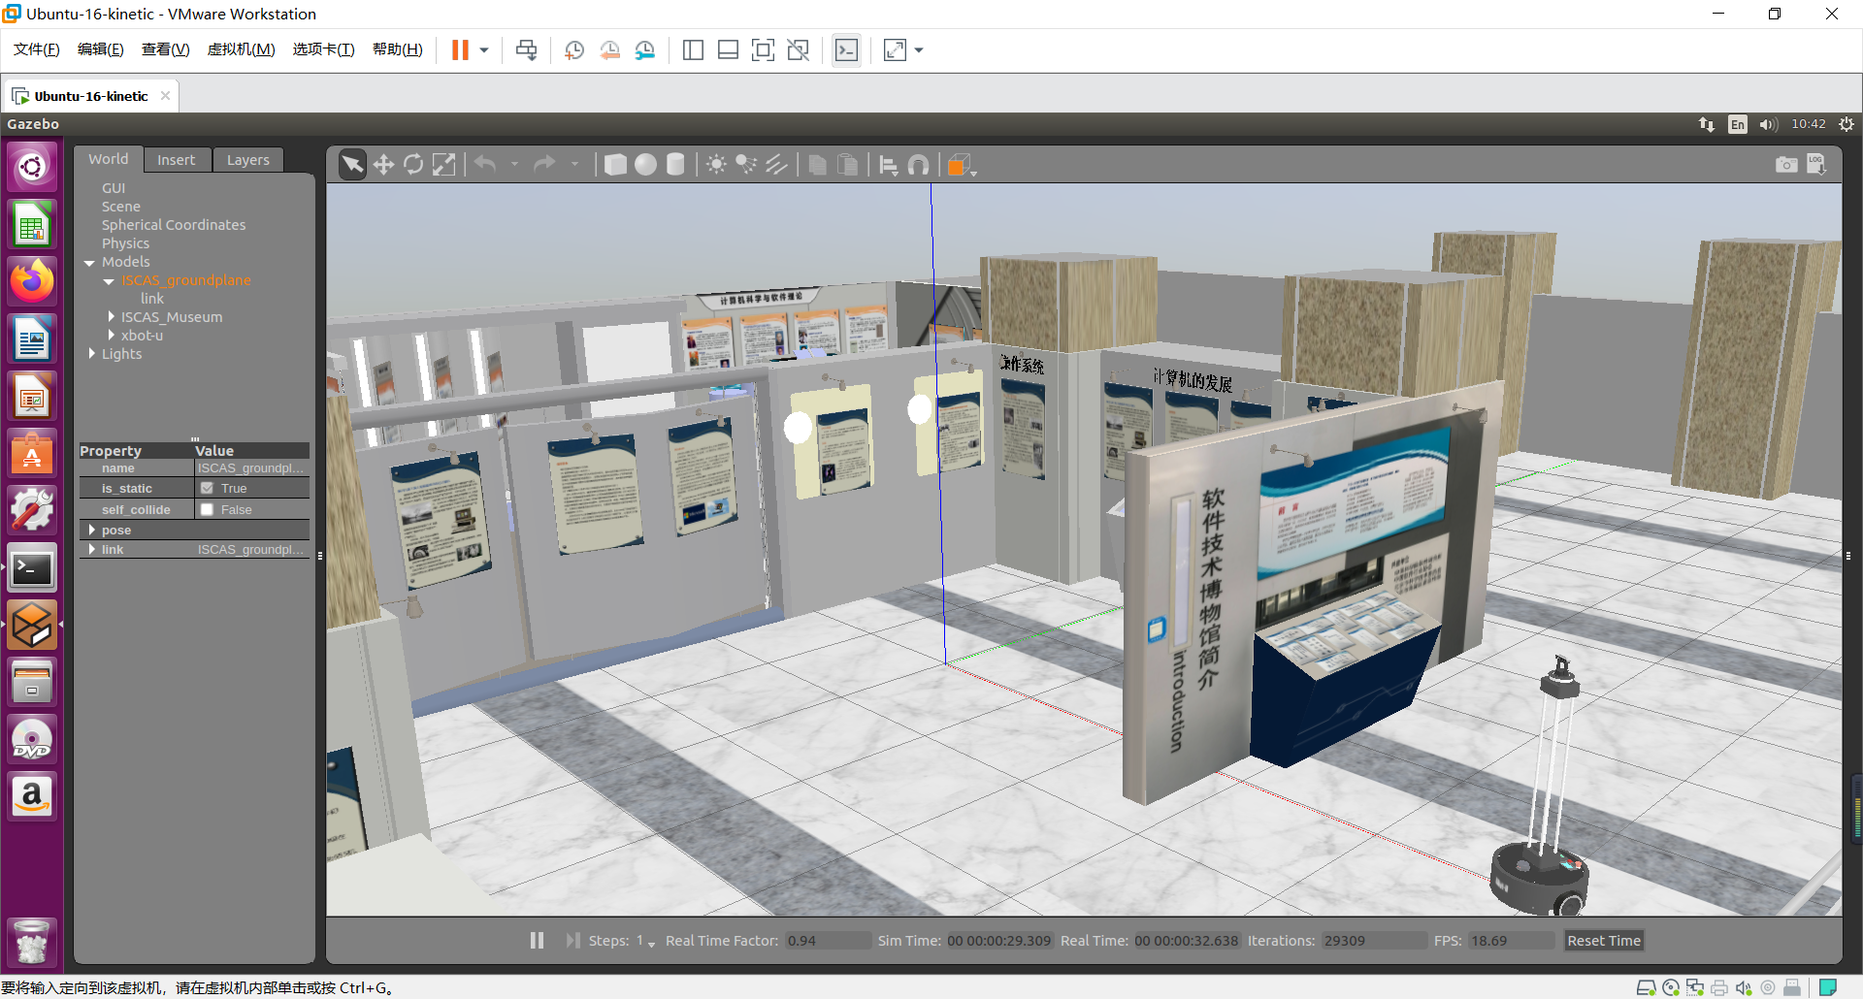Insert a sphere shape
Viewport: 1863px width, 999px height.
coord(645,165)
